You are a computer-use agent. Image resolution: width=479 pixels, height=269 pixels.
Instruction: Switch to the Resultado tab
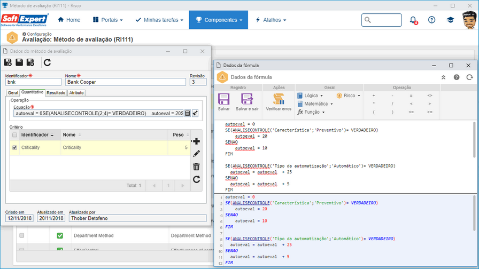point(56,93)
